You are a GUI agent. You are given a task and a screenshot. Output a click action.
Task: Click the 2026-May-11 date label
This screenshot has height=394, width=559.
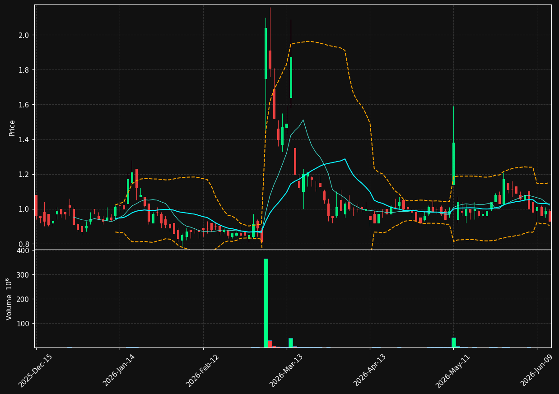click(453, 371)
